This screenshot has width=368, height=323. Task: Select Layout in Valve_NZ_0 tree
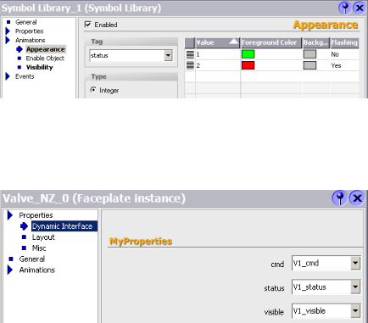click(43, 237)
